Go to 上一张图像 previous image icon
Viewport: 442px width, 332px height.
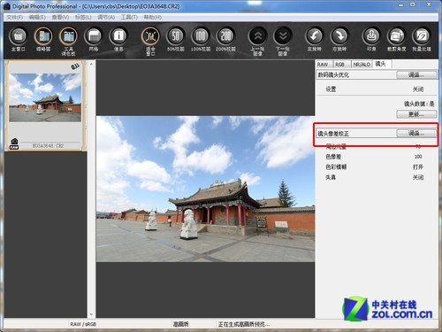258,36
